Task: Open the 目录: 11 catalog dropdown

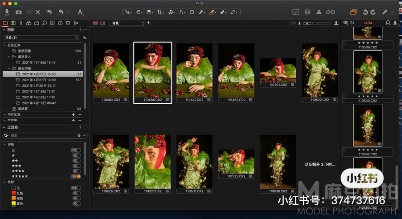Action: [x=41, y=37]
